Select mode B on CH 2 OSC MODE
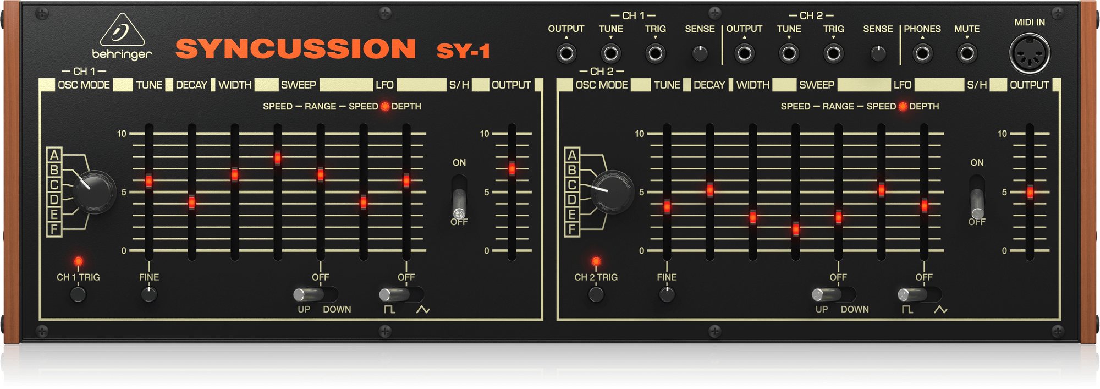1100x389 pixels. point(573,170)
